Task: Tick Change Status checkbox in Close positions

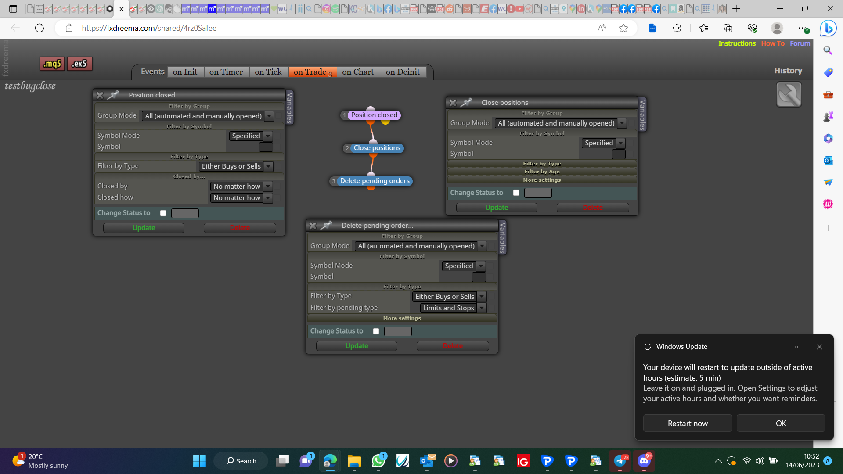Action: click(x=516, y=193)
